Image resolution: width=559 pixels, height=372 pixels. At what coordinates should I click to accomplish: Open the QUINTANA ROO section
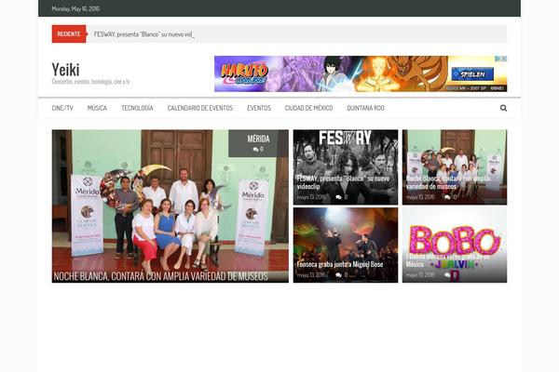(x=365, y=108)
